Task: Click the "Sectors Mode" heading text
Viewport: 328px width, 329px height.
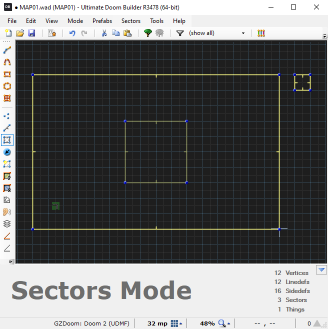Action: [101, 290]
